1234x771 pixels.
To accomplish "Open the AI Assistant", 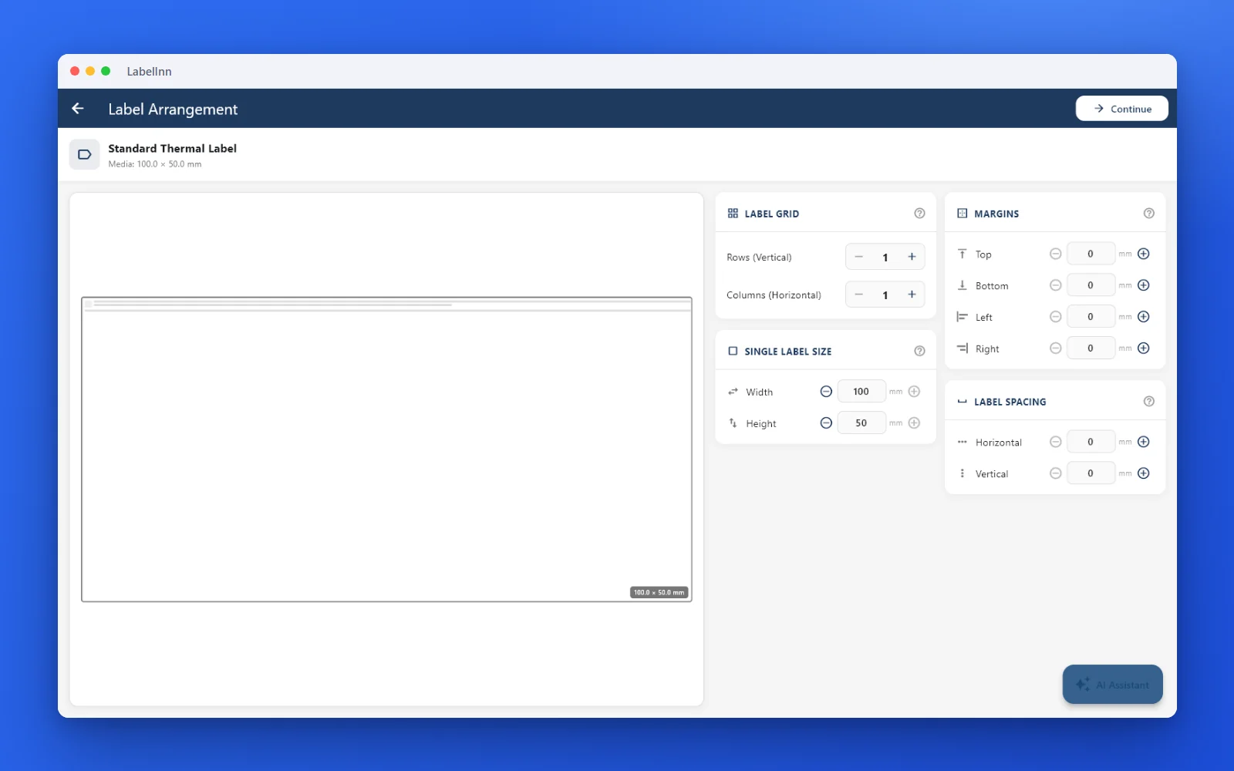I will tap(1112, 685).
